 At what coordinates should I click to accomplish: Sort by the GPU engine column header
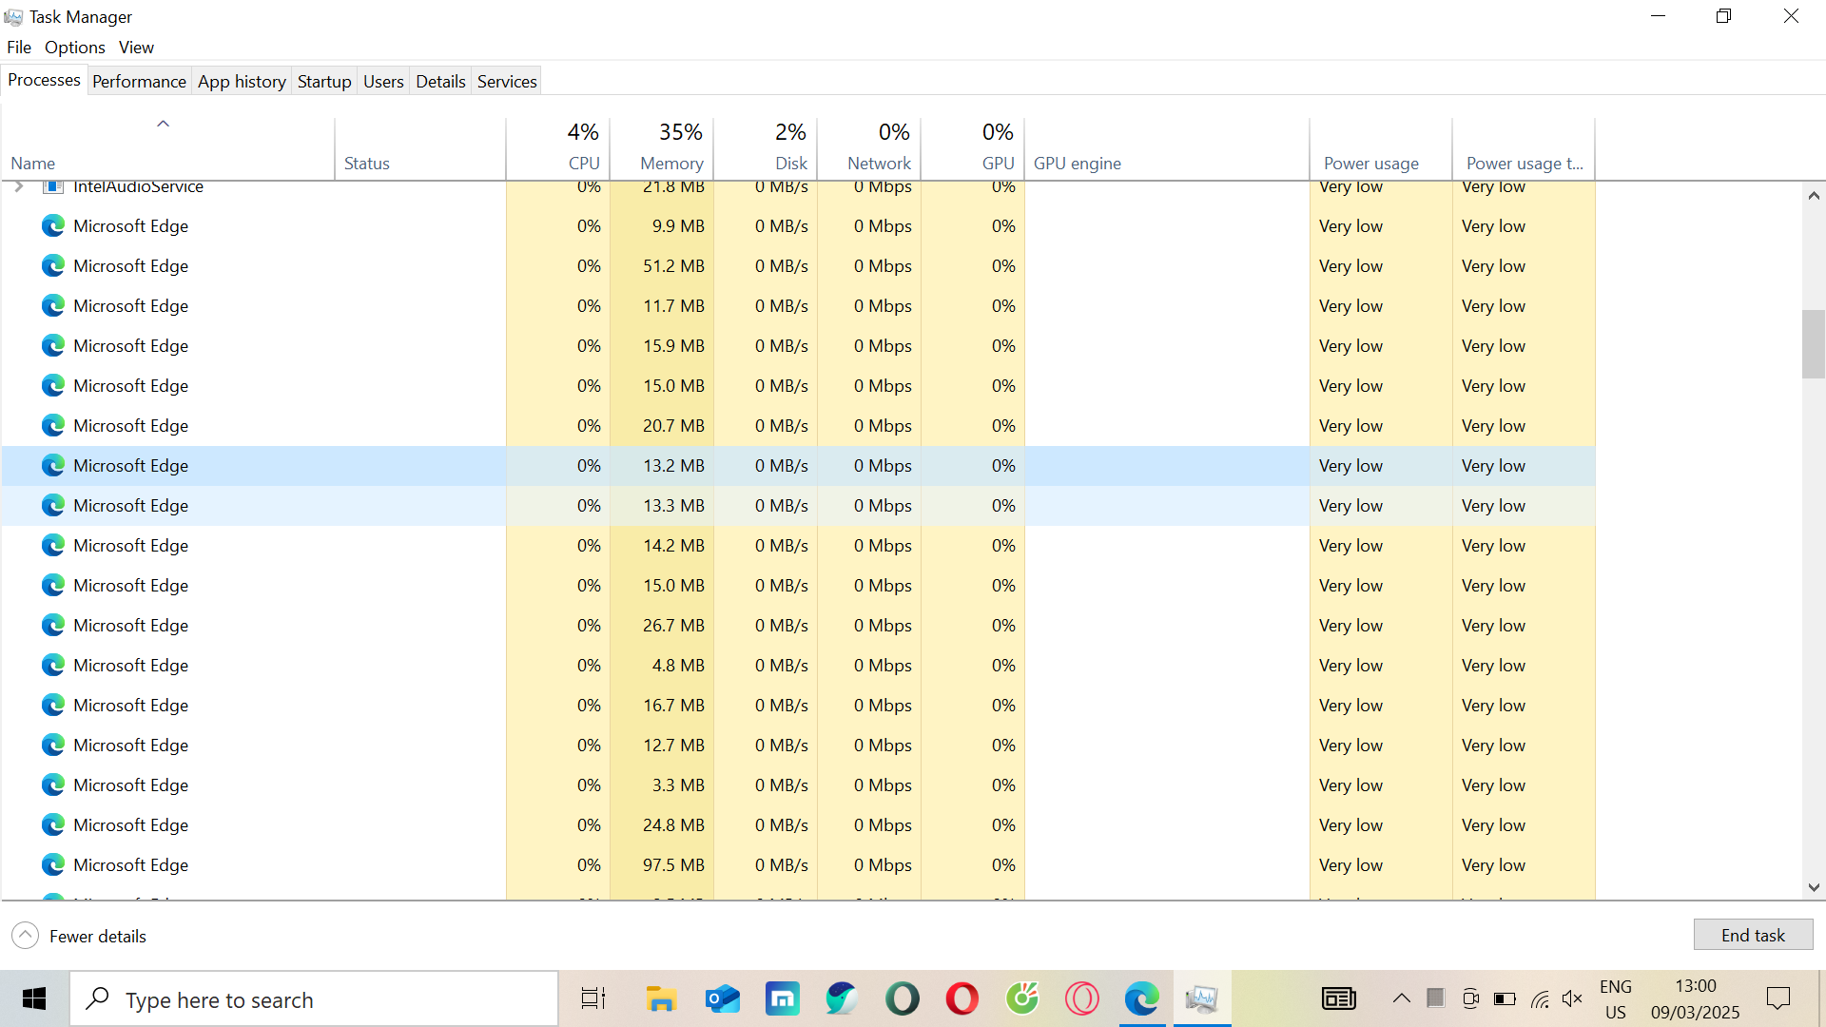pyautogui.click(x=1167, y=148)
